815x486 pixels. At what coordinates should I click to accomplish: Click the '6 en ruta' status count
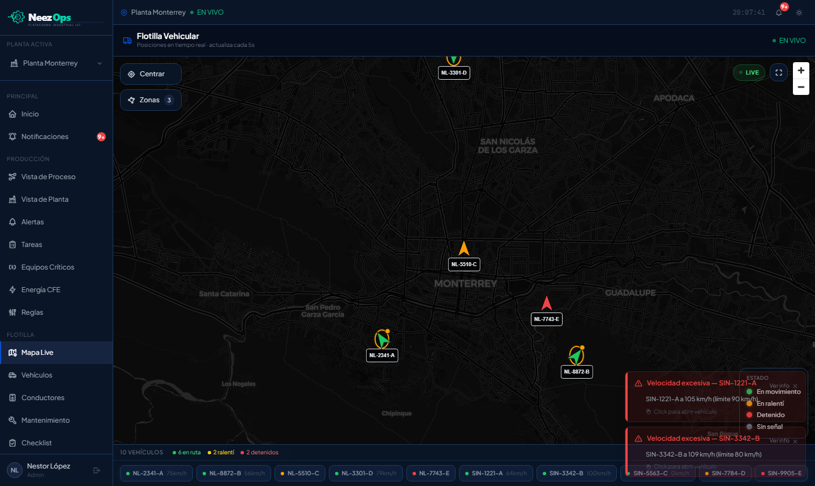(187, 453)
